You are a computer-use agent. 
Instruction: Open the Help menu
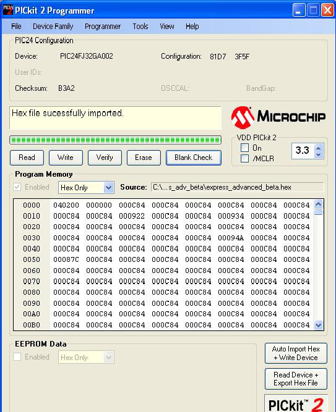192,27
